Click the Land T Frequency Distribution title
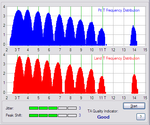This screenshot has height=125, width=150. click(117, 58)
